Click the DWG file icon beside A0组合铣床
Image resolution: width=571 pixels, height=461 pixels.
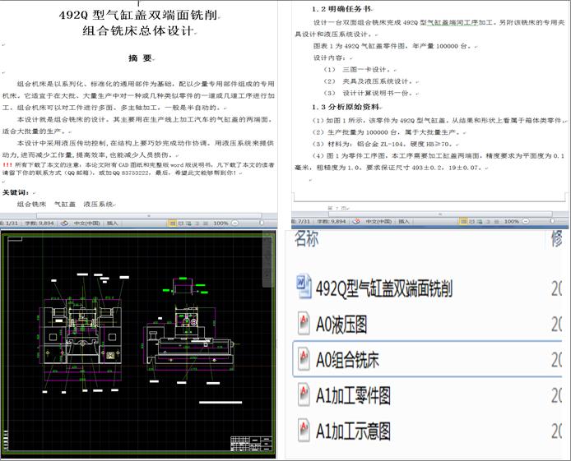(304, 358)
